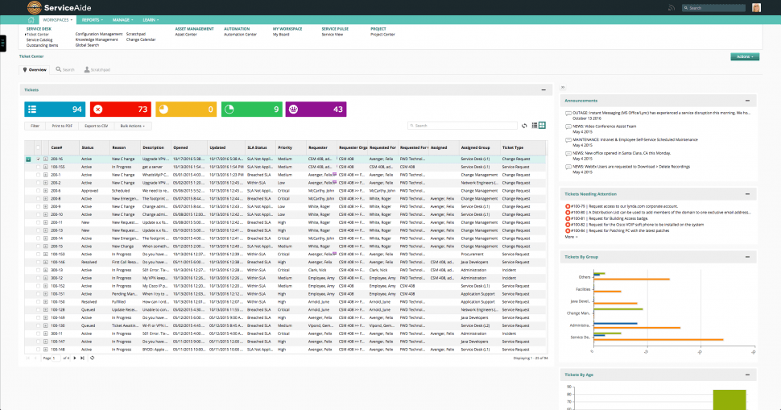Viewport: 781px width, 410px height.
Task: Check the box for ticket 200-1
Action: 38,175
